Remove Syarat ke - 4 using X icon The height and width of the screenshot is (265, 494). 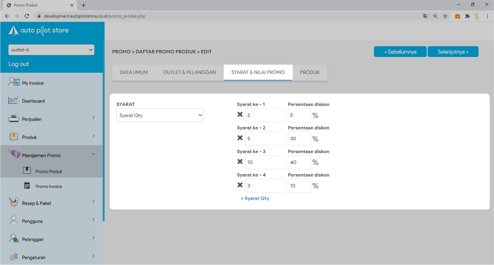point(240,185)
